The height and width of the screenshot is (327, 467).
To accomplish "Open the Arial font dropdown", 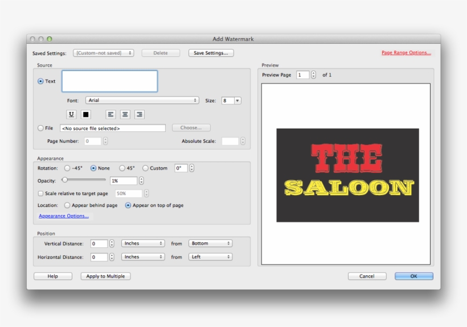I will (142, 101).
